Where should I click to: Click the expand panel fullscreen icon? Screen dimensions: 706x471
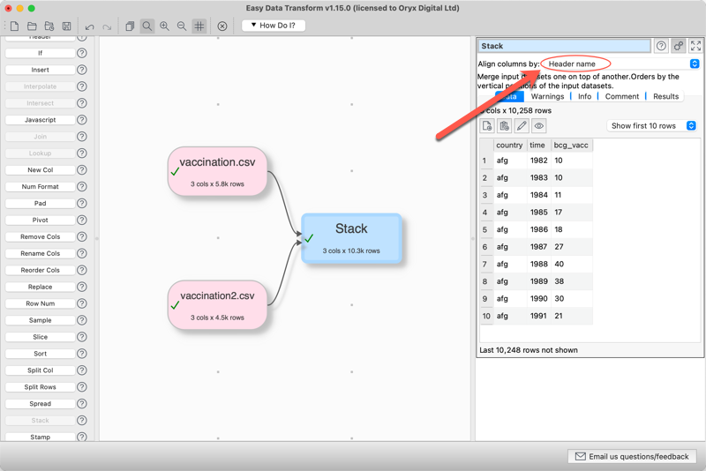click(695, 46)
